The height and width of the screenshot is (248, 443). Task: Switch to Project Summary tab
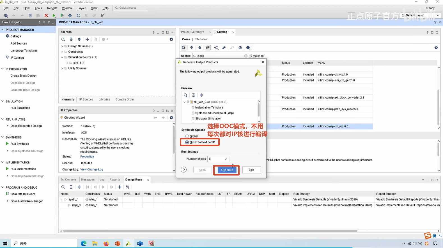[x=192, y=32]
